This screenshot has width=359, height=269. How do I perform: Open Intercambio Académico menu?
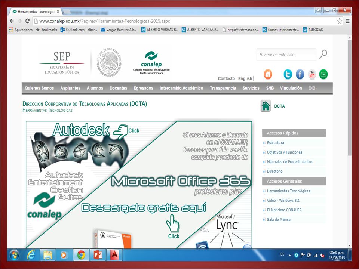181,88
